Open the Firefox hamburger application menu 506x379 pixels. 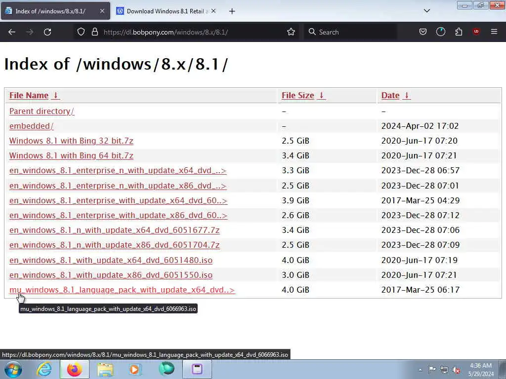tap(494, 32)
